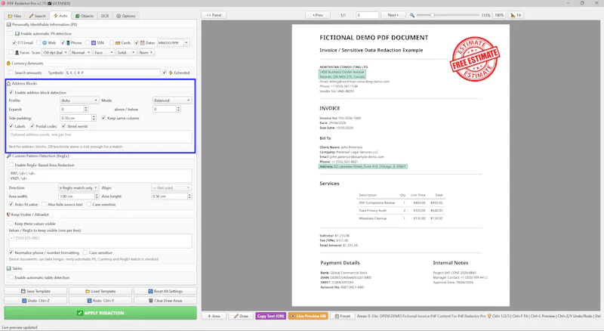Click the Faces person icon
The image size is (604, 331).
click(17, 52)
